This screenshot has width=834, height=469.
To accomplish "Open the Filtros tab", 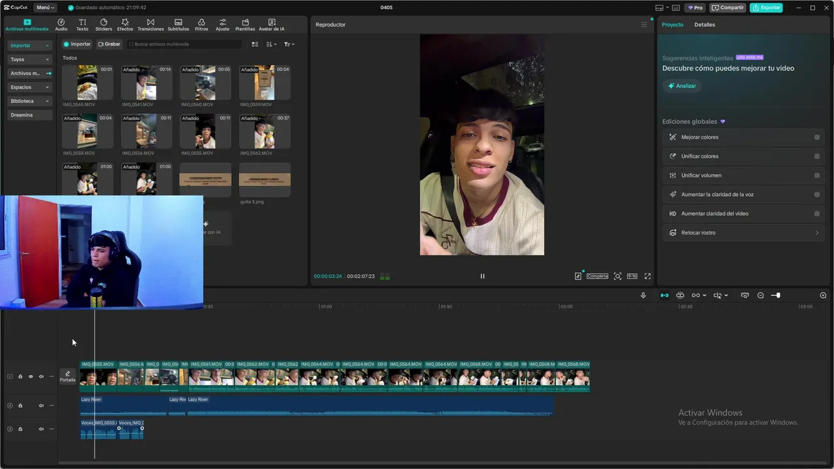I will (x=201, y=25).
